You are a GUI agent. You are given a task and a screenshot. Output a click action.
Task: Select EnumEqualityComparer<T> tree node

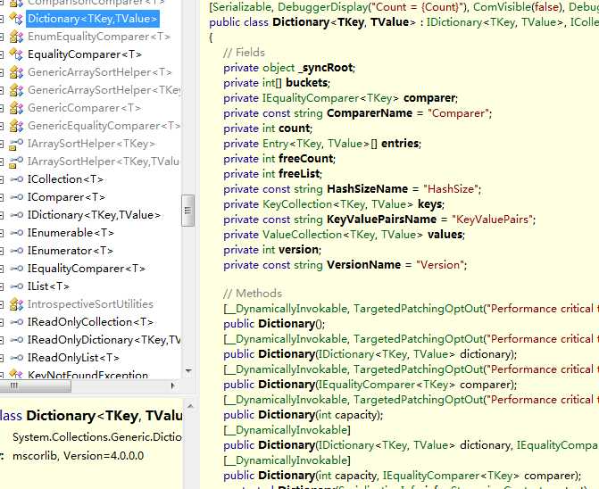pyautogui.click(x=99, y=37)
